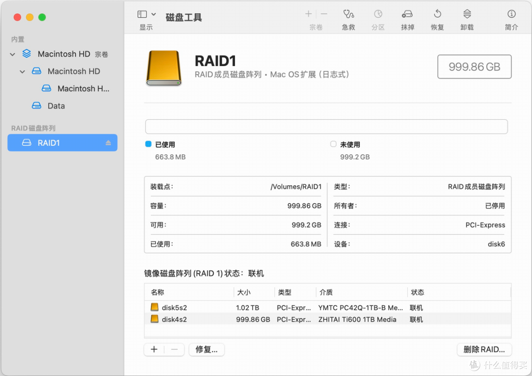This screenshot has height=376, width=532.
Task: Click the remove volume minus icon in toolbar
Action: coord(324,14)
